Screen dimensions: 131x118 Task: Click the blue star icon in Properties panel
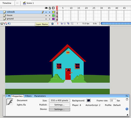(x=127, y=109)
